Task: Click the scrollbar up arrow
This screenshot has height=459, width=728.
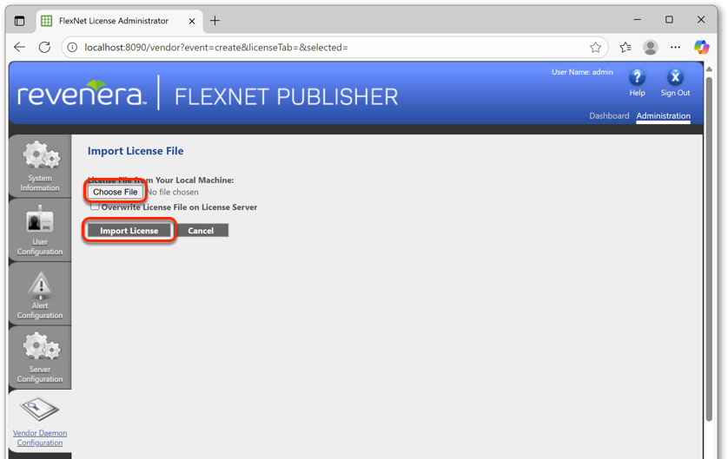Action: [x=709, y=69]
